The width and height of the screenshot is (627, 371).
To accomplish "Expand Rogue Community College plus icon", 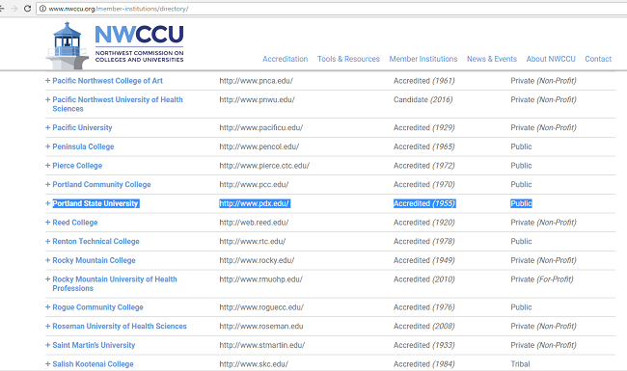I will click(x=47, y=307).
